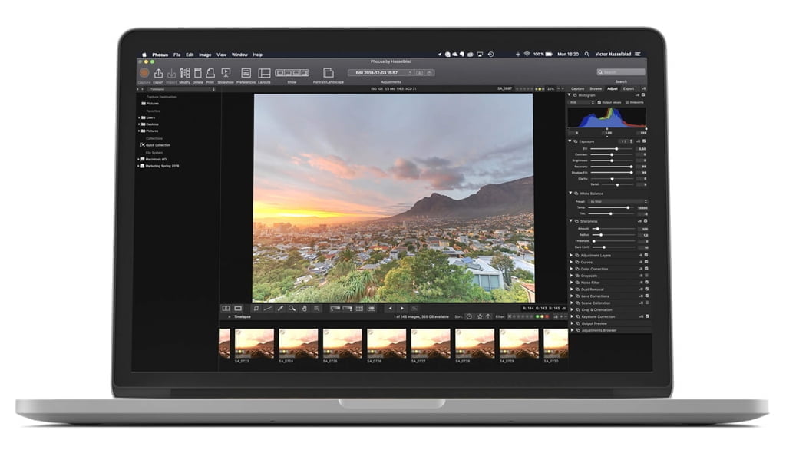Open macOS Notification Center list icon
The height and width of the screenshot is (450, 786).
pos(638,55)
